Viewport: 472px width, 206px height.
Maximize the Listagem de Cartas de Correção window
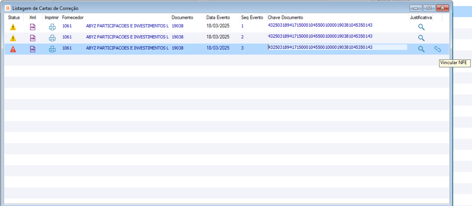pos(429,8)
